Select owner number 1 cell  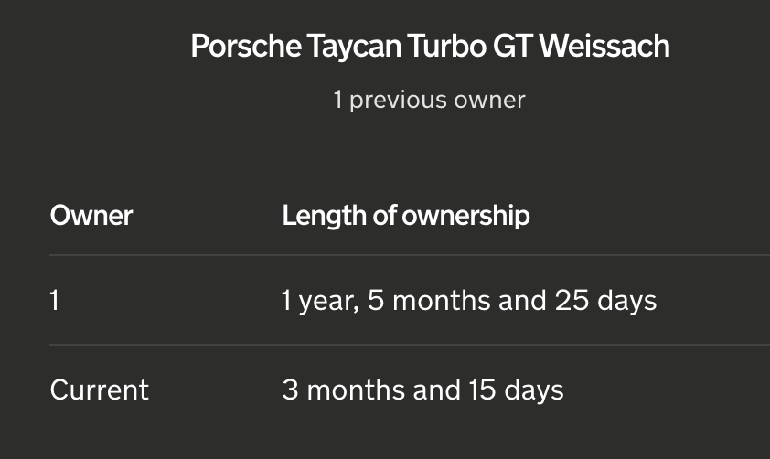click(55, 301)
